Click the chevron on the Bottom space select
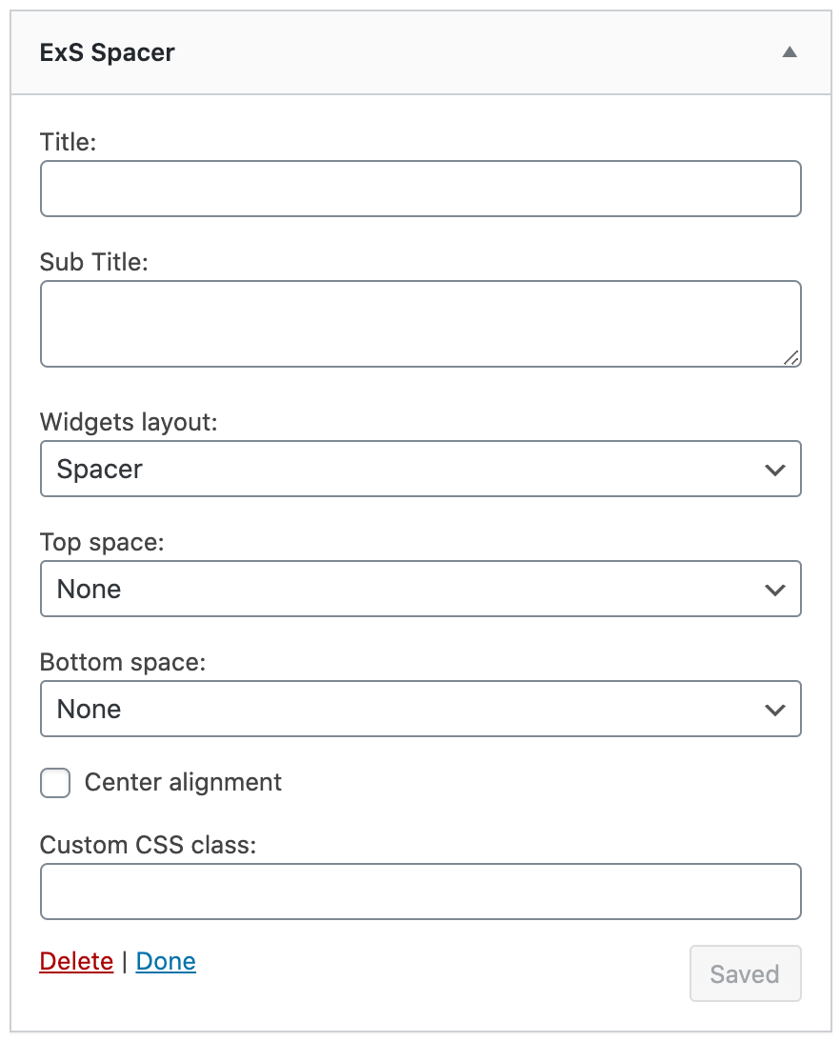The image size is (840, 1042). 775,710
